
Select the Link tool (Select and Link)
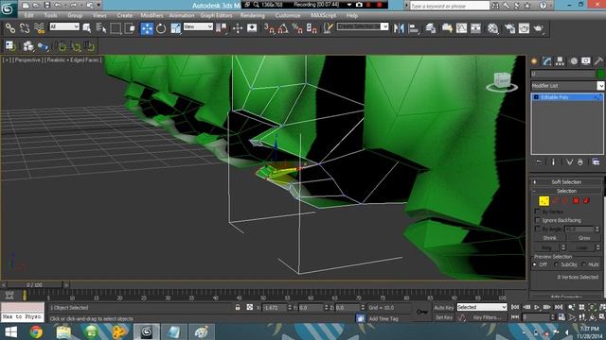(x=10, y=28)
